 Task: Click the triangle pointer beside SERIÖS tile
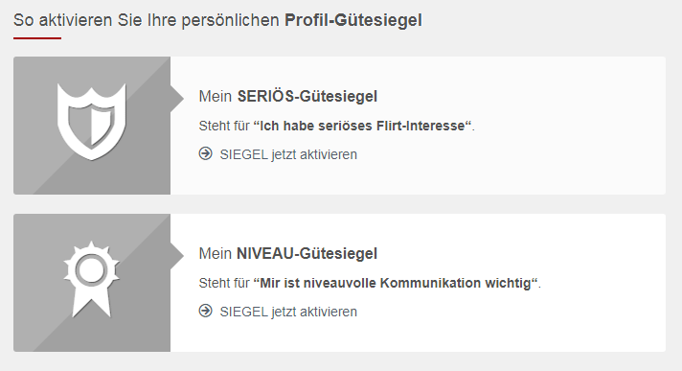177,99
